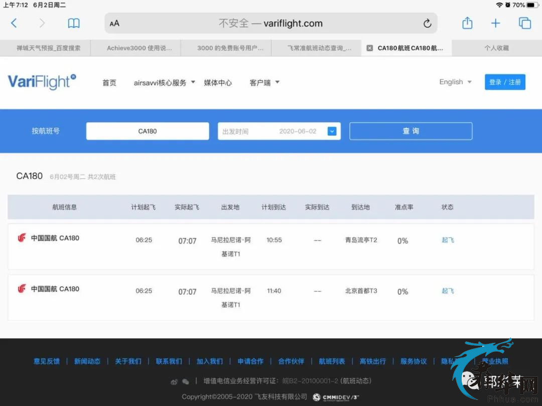Click the 计划起飞 column header

click(143, 207)
